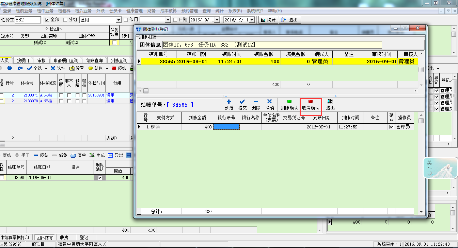Click the 结账金额 column header
The image size is (458, 248).
coord(264,54)
